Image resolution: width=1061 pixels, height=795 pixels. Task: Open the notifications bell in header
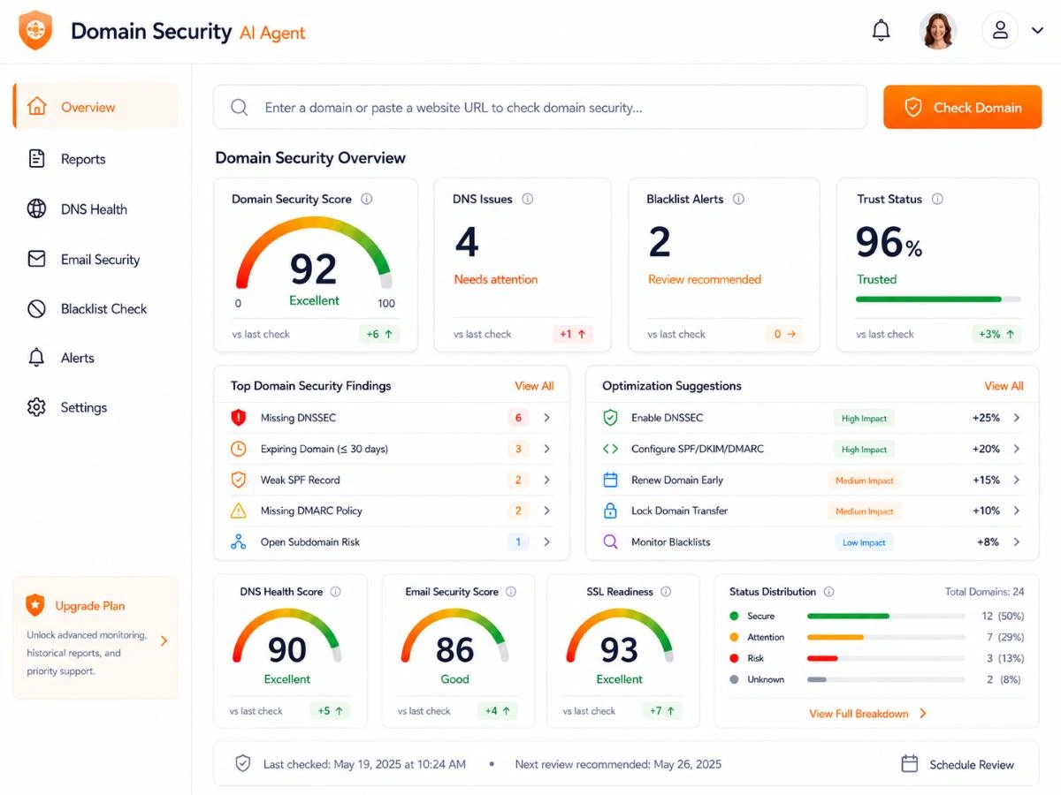[x=881, y=31]
